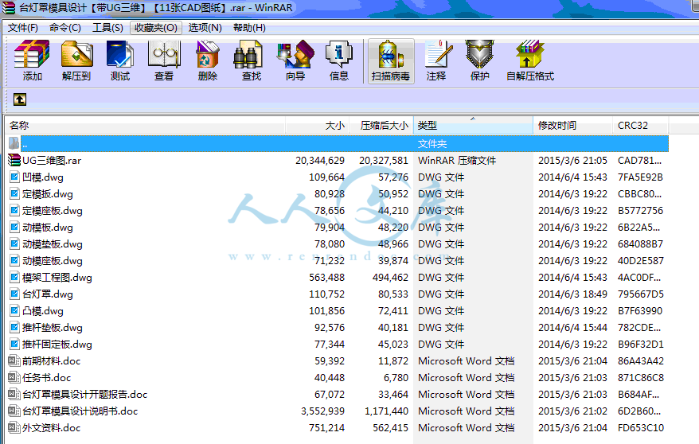The height and width of the screenshot is (444, 699).
Task: Click the size value 20,344,629
Action: point(320,160)
